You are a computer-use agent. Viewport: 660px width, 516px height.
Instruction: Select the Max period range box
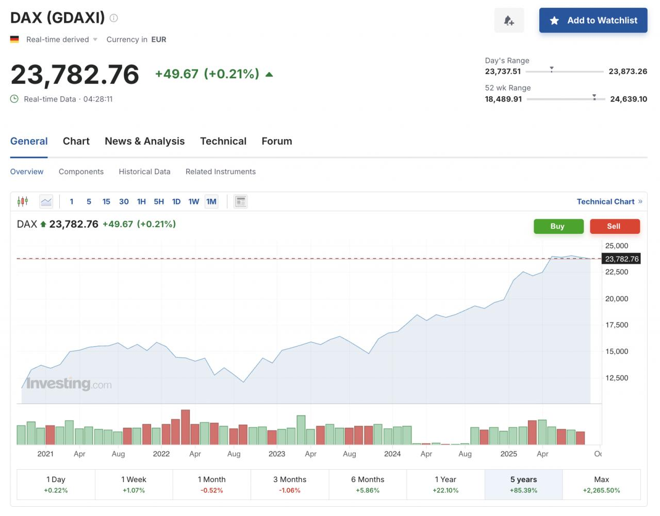pyautogui.click(x=601, y=484)
